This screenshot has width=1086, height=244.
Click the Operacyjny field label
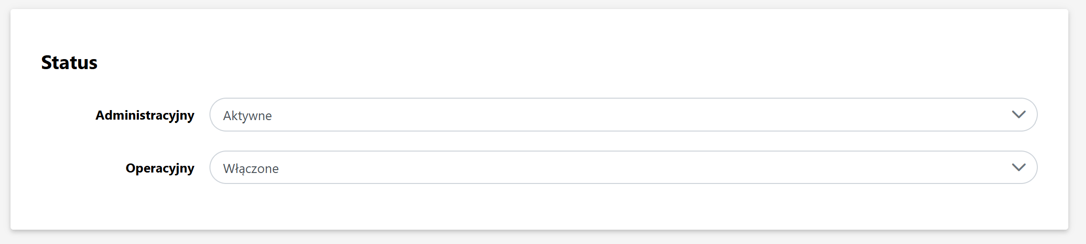[x=160, y=168]
